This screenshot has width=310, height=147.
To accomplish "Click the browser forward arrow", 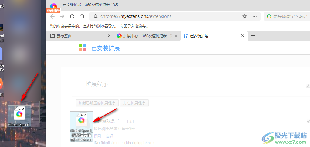I will click(62, 16).
